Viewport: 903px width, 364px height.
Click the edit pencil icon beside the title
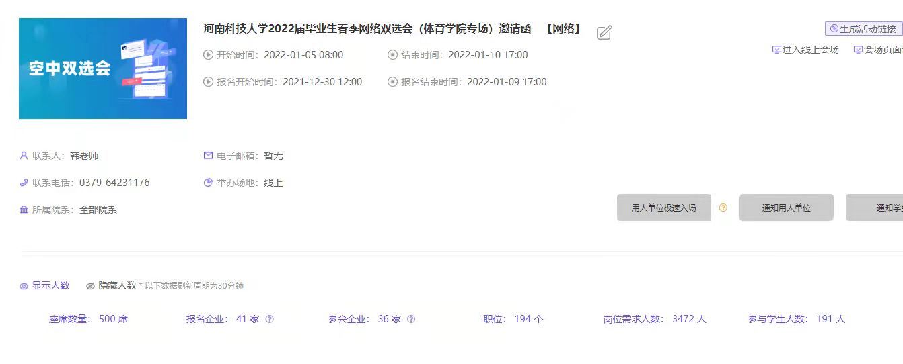coord(604,32)
